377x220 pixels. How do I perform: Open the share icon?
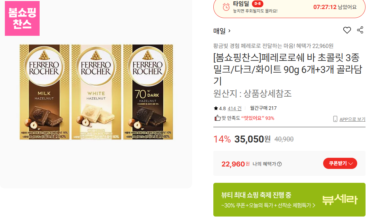[360, 30]
